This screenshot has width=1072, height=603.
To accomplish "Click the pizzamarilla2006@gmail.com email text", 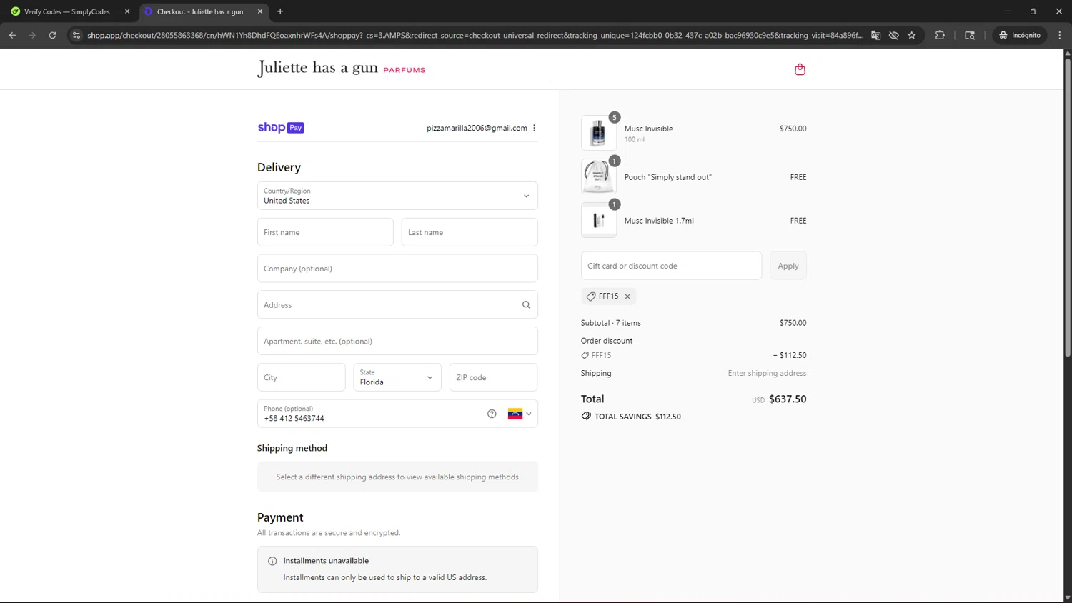I will (x=477, y=128).
